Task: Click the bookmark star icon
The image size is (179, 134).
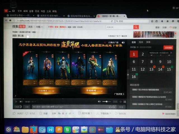Action: point(152,21)
